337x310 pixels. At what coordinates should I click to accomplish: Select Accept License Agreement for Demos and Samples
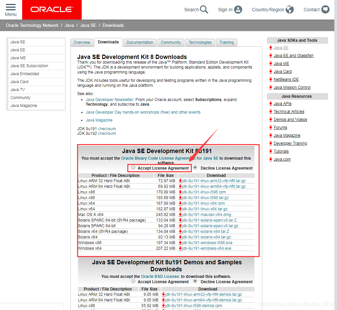133,281
